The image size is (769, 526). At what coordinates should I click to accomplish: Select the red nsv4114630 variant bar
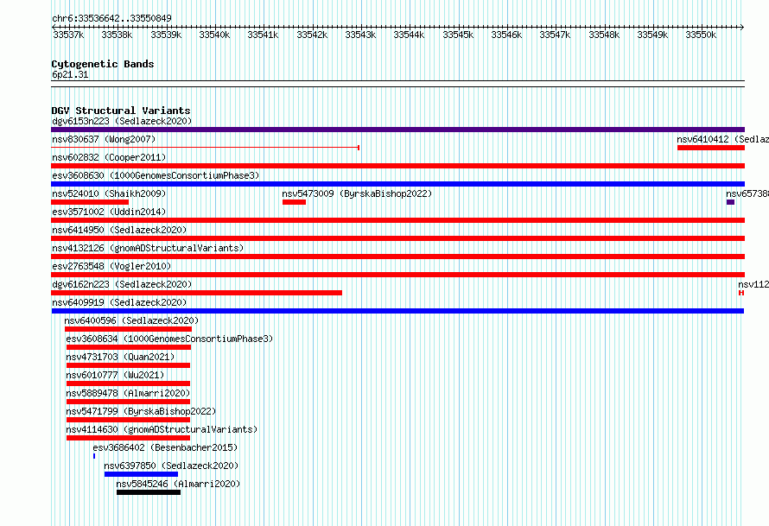coord(128,438)
